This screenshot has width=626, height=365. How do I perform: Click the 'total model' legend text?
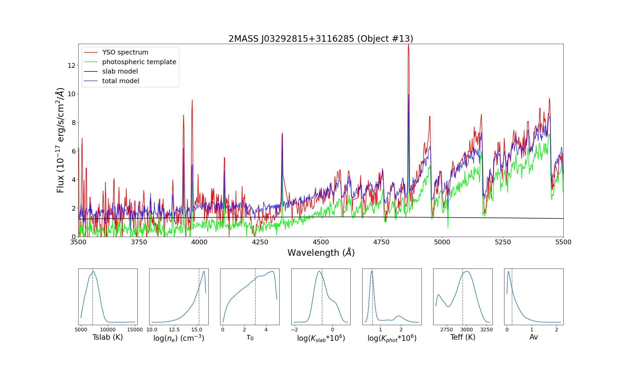[x=121, y=81]
